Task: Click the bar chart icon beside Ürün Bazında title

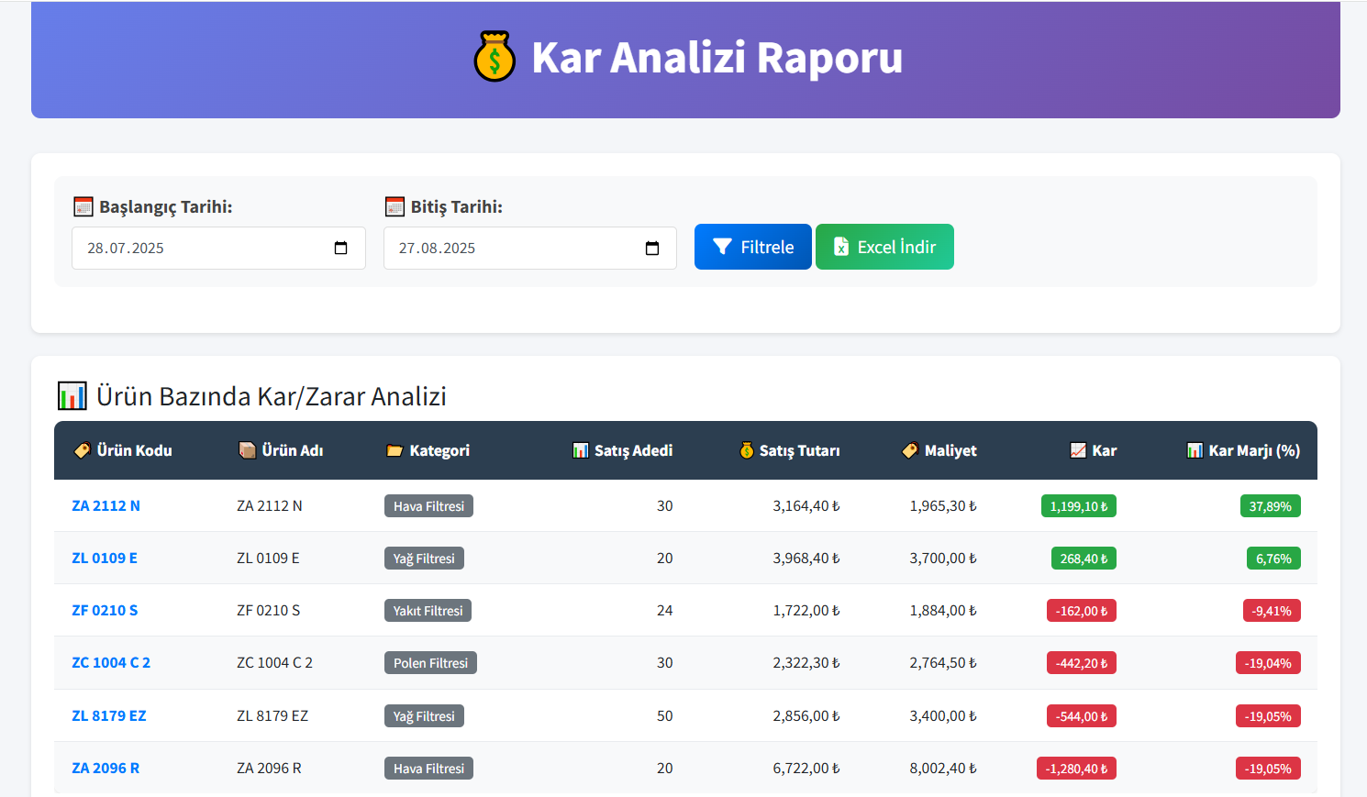Action: click(72, 395)
